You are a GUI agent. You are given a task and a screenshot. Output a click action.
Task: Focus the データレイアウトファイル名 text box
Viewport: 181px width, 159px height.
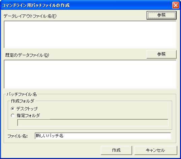click(x=90, y=34)
